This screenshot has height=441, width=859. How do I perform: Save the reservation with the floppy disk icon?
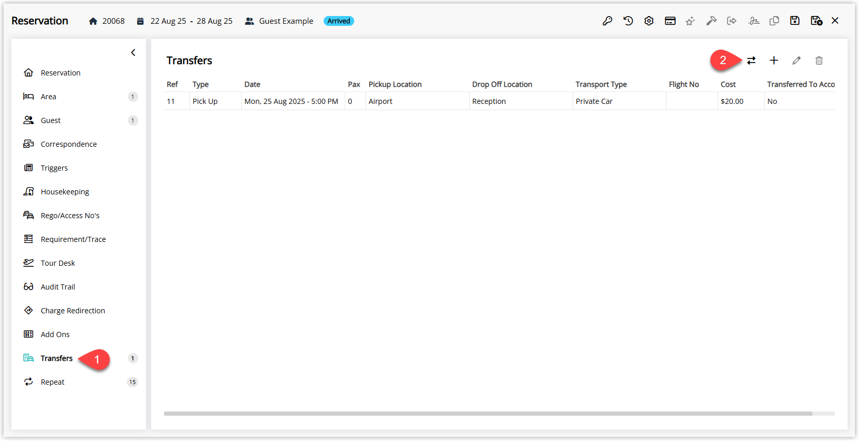(x=795, y=21)
